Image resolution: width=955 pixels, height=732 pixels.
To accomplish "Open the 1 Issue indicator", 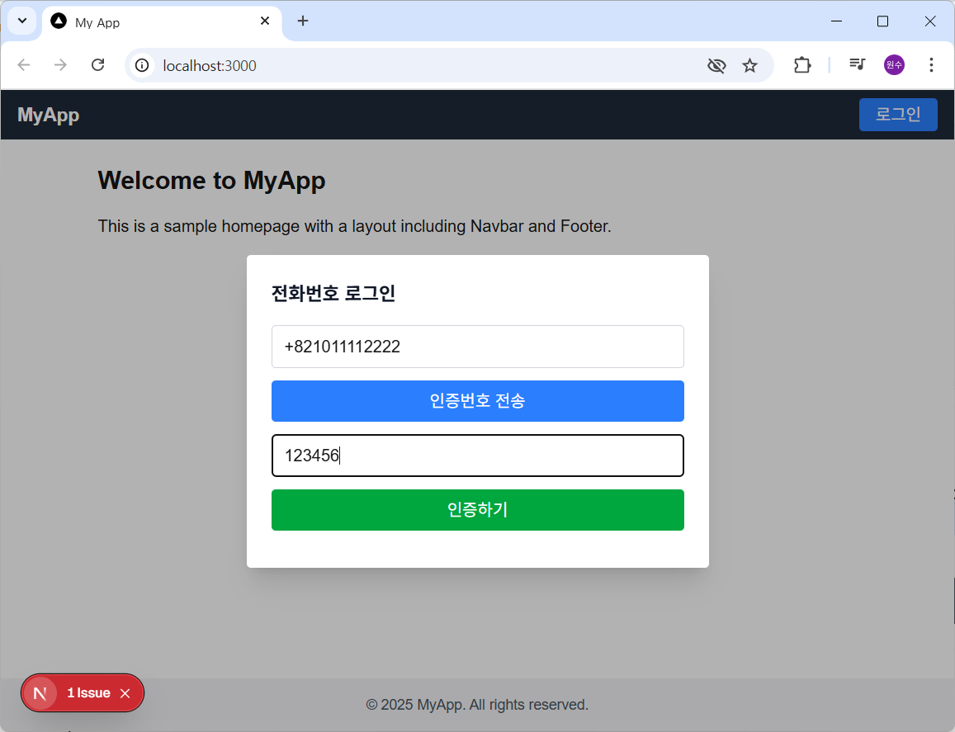I will (x=88, y=693).
